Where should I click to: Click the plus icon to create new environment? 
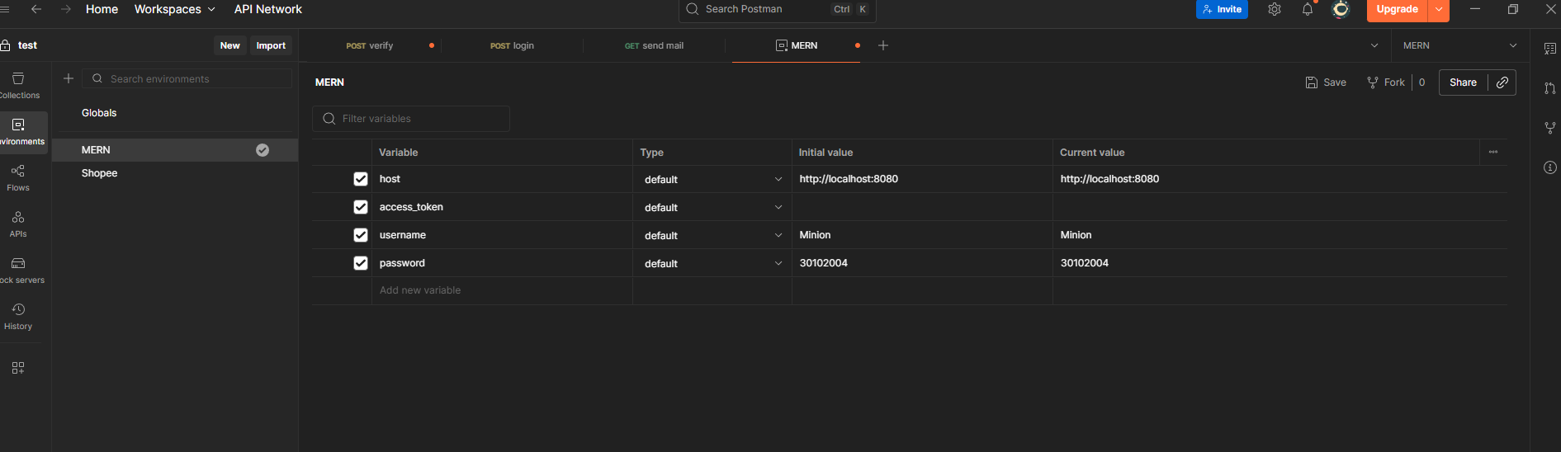69,78
